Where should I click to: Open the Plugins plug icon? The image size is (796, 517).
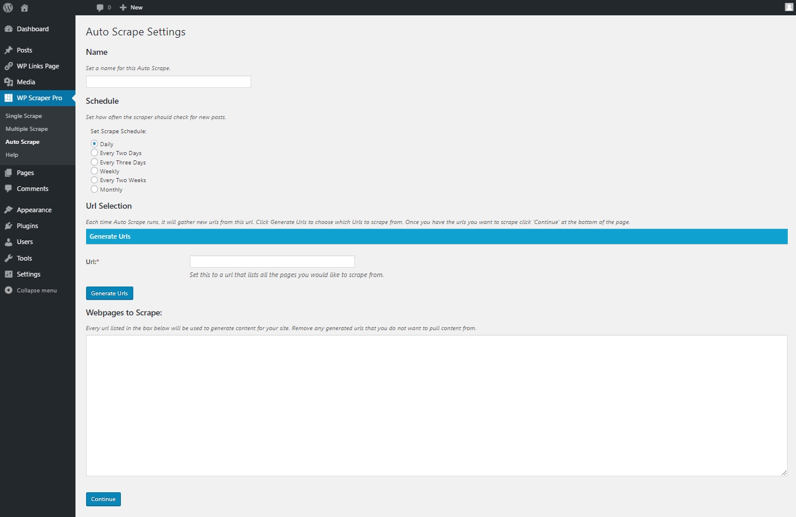point(8,226)
